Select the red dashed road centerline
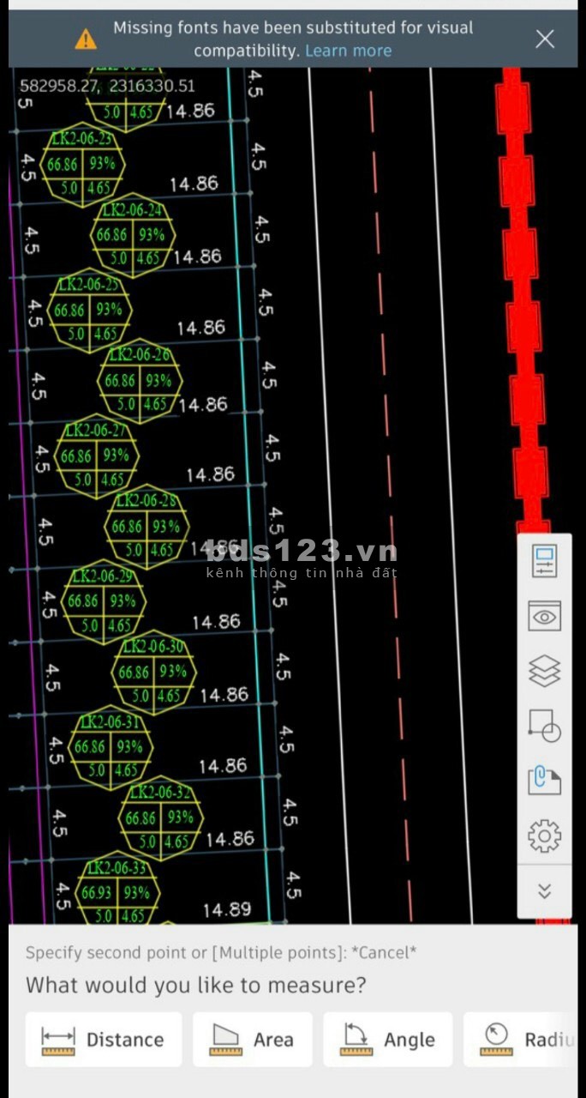The width and height of the screenshot is (586, 1098). pos(389,496)
